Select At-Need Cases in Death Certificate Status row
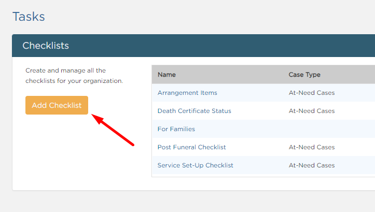This screenshot has width=375, height=212. tap(312, 111)
